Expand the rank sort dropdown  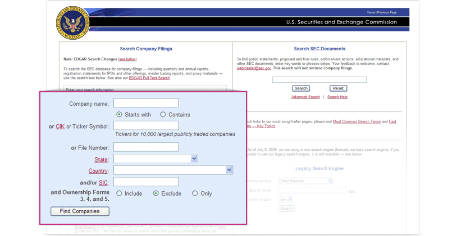(285, 200)
